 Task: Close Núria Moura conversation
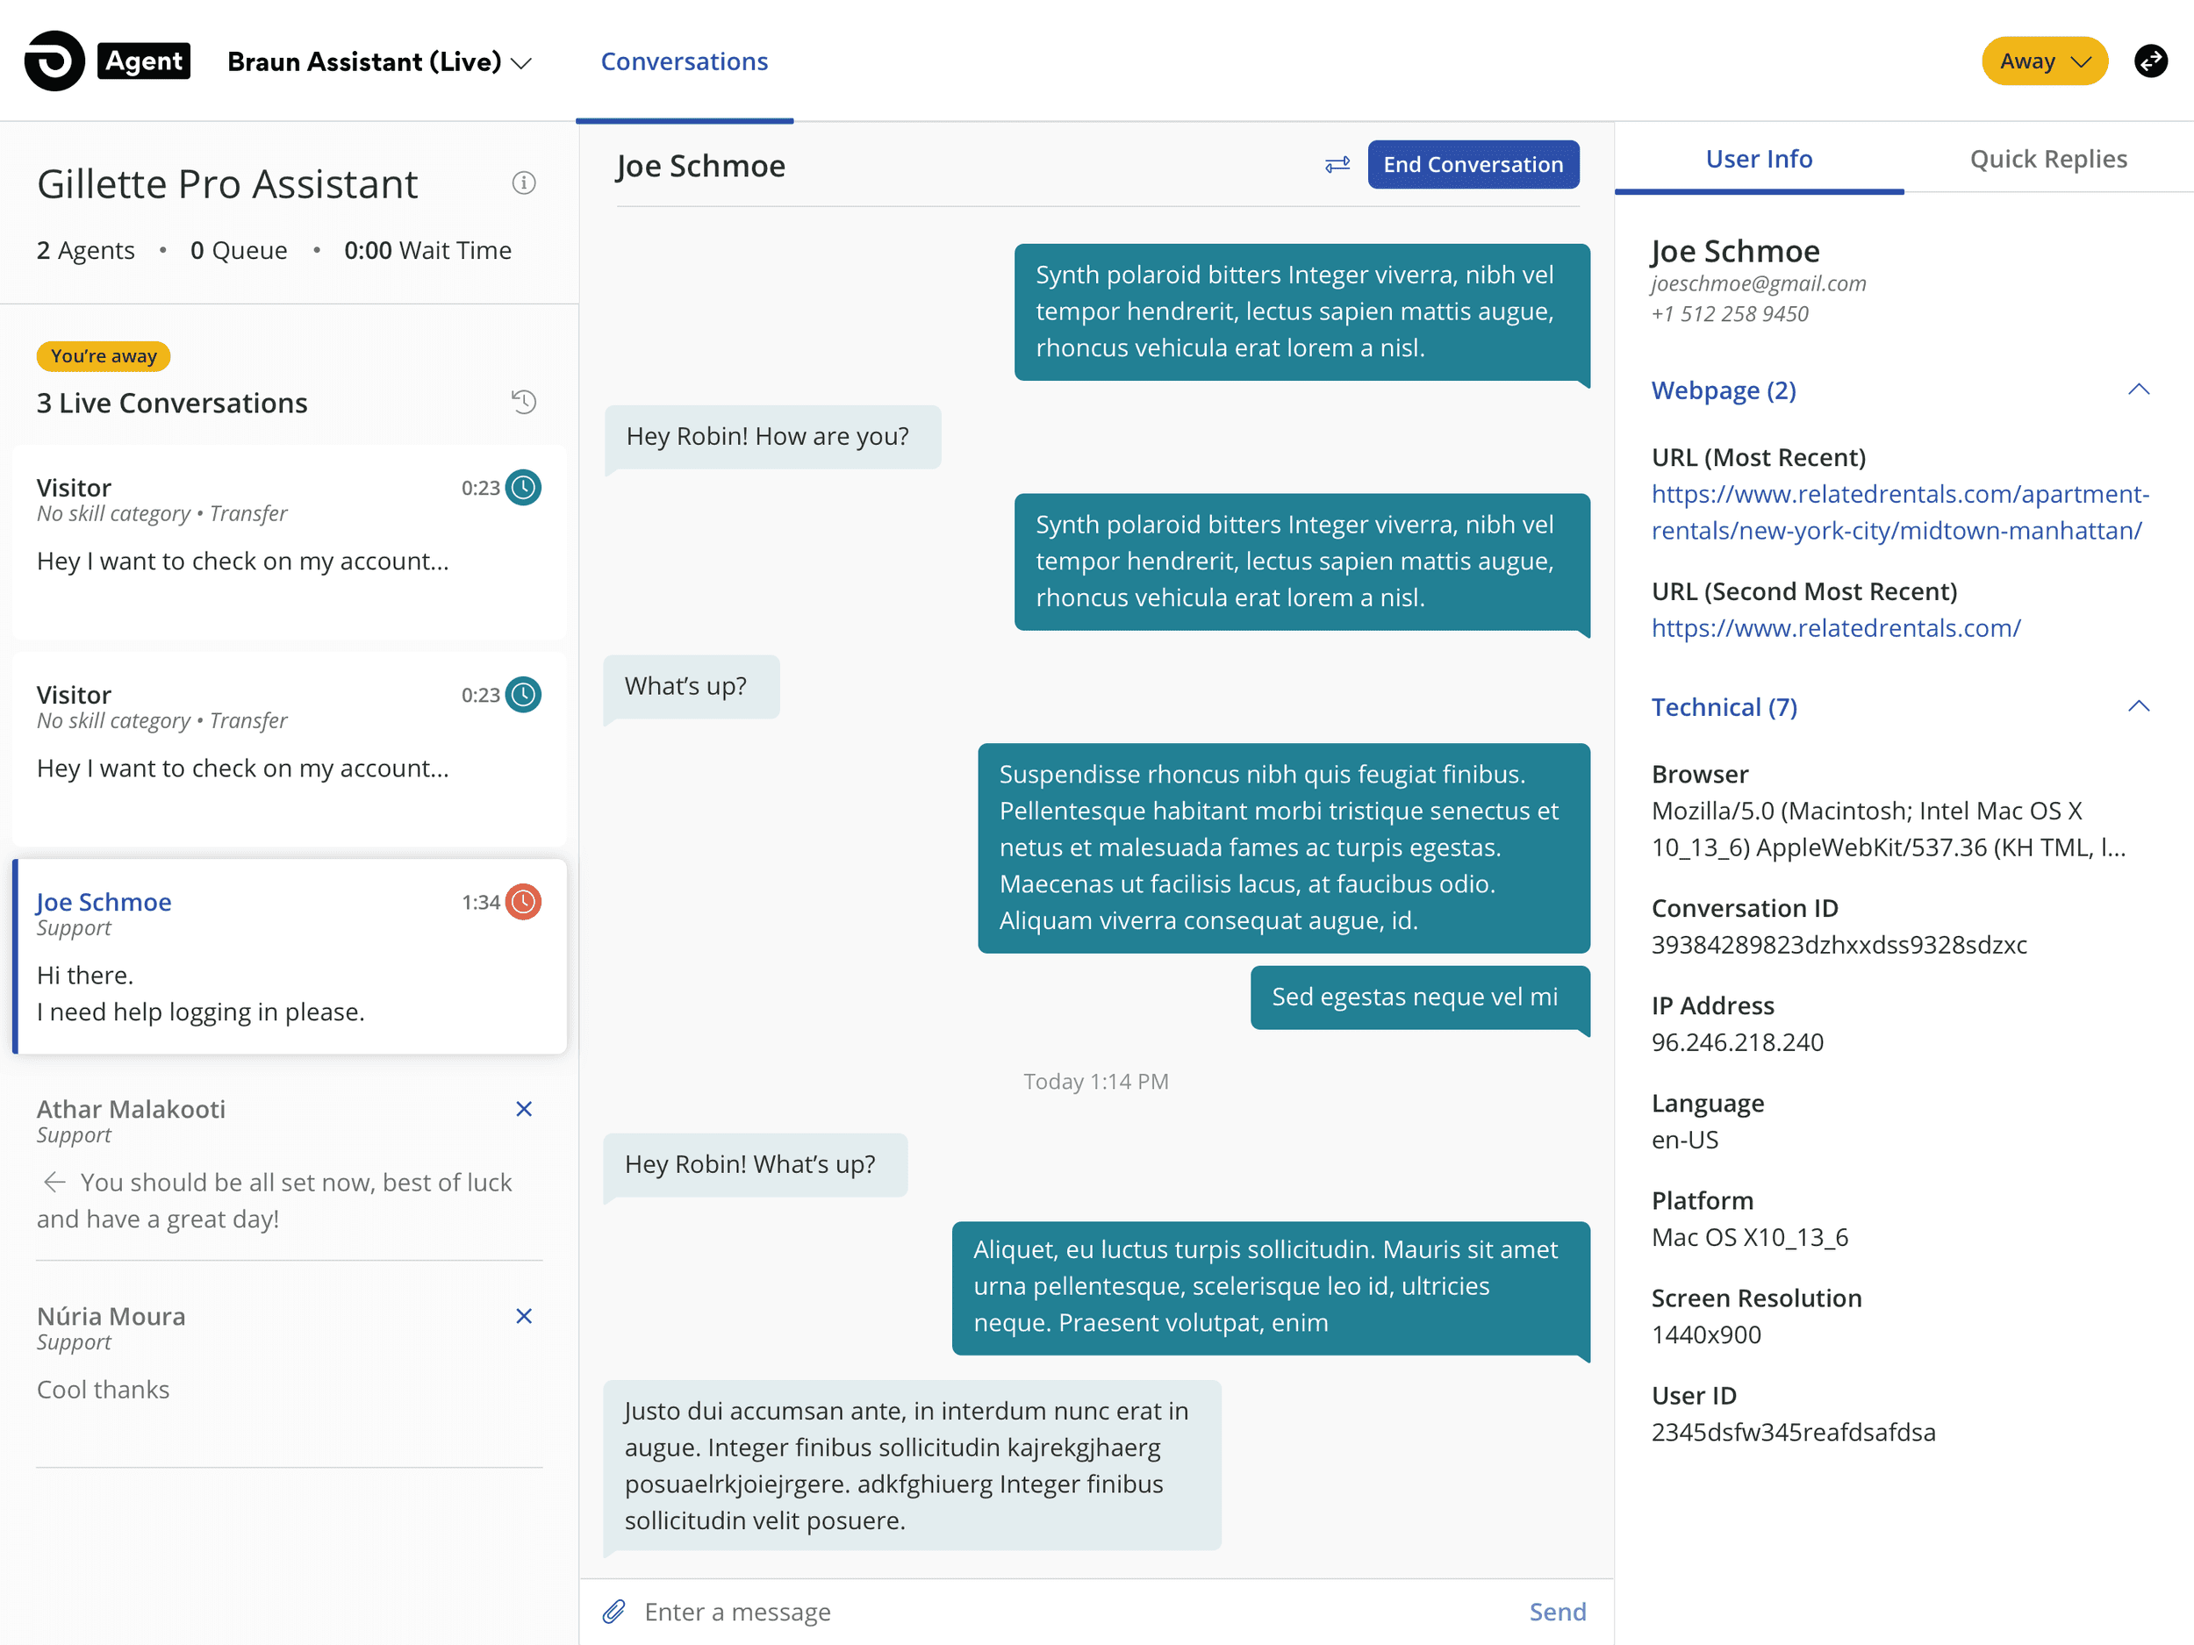pyautogui.click(x=524, y=1316)
